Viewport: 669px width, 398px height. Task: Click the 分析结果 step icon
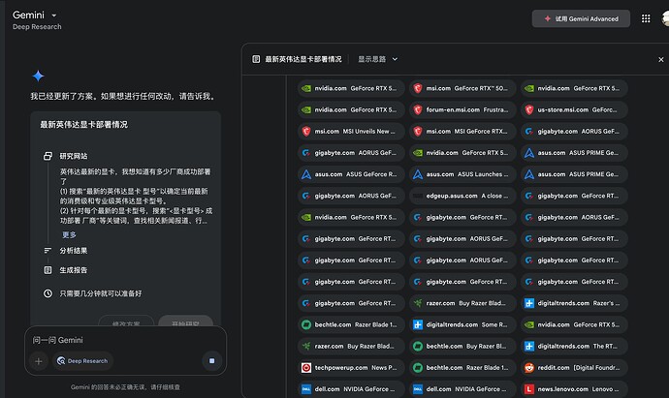coord(48,251)
